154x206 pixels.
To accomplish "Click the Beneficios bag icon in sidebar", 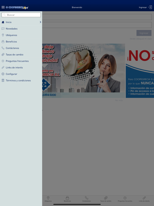I will tap(3, 42).
